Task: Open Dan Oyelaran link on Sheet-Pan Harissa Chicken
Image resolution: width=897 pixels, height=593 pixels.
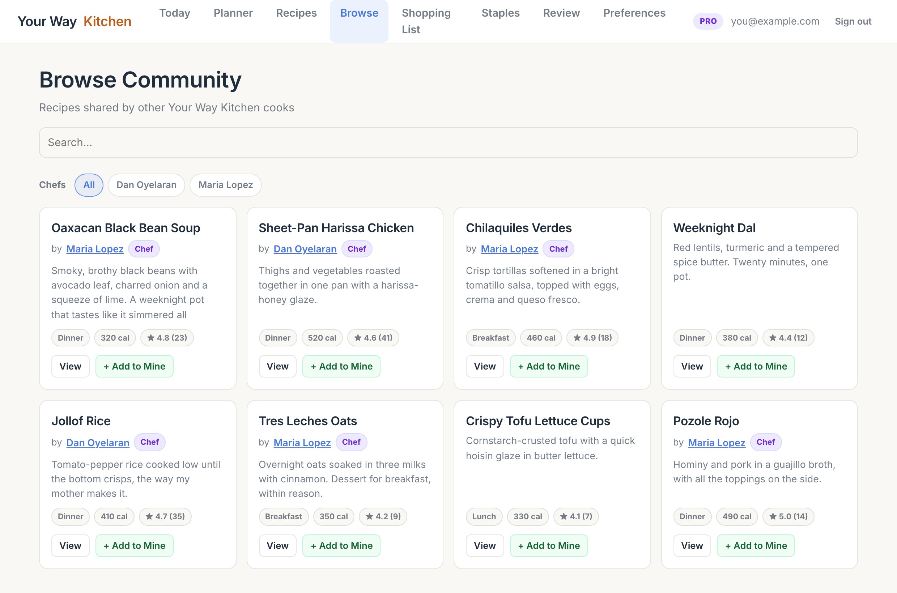Action: coord(305,249)
